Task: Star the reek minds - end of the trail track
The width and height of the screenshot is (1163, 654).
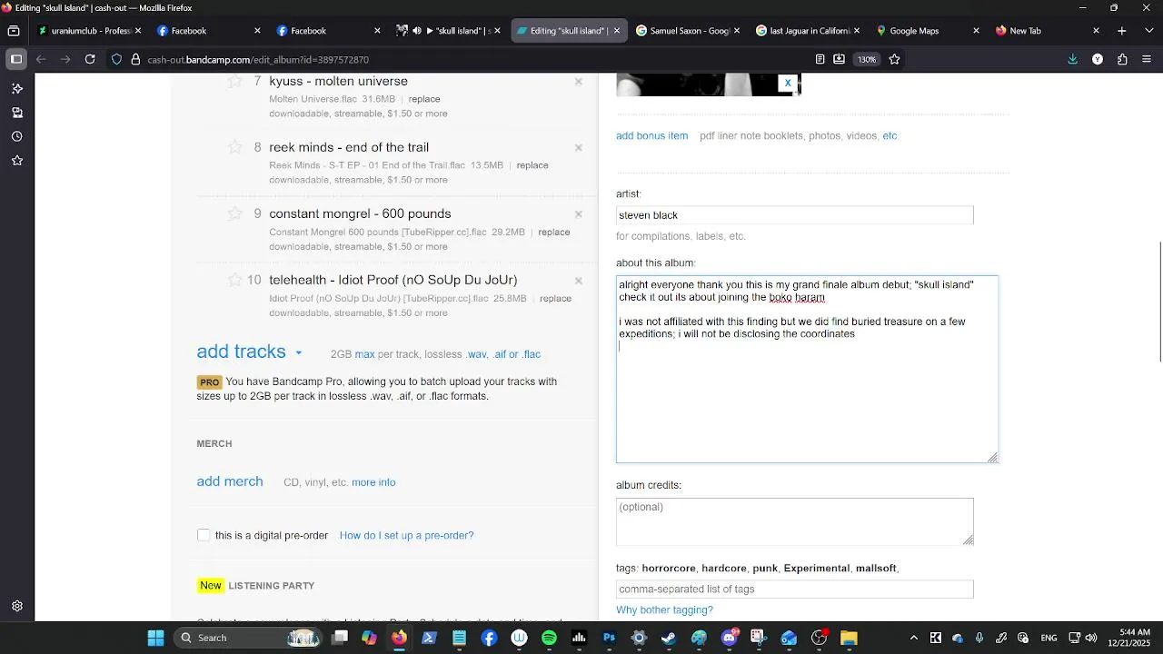Action: tap(234, 147)
